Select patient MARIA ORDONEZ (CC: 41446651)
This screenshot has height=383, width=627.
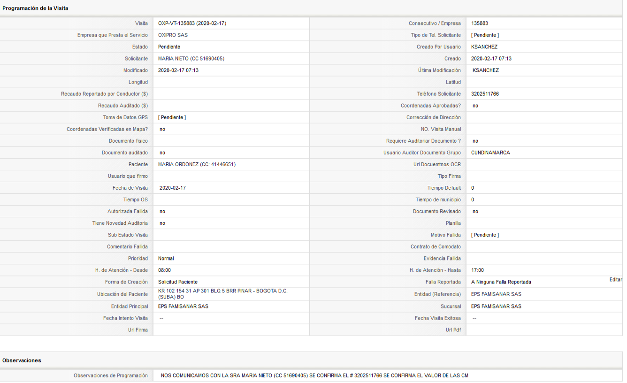(197, 164)
